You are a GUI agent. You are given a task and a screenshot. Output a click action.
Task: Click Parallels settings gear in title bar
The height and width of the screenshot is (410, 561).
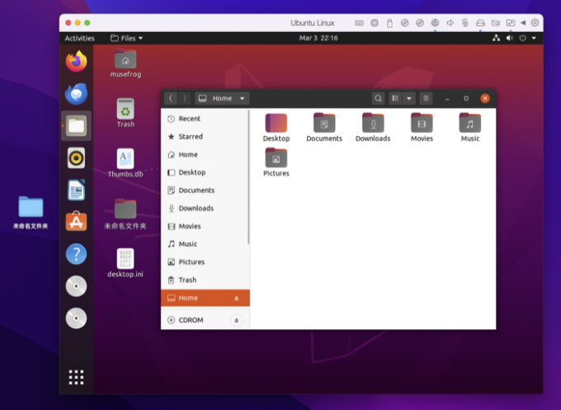pyautogui.click(x=535, y=23)
